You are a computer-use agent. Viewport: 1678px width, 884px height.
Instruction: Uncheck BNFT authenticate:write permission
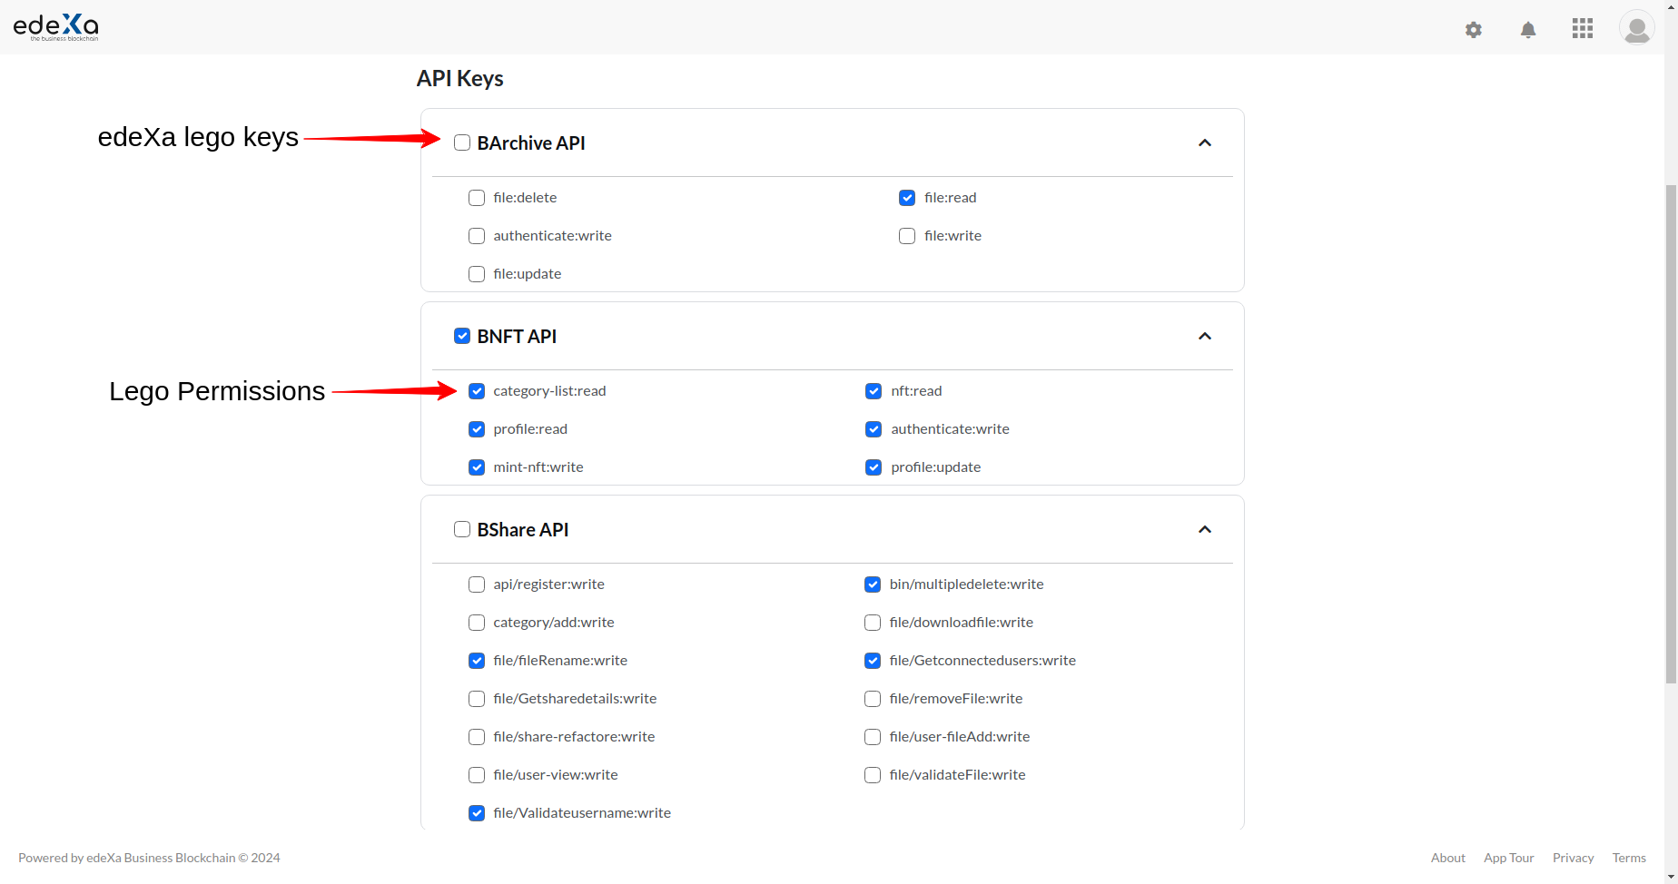[x=874, y=429]
